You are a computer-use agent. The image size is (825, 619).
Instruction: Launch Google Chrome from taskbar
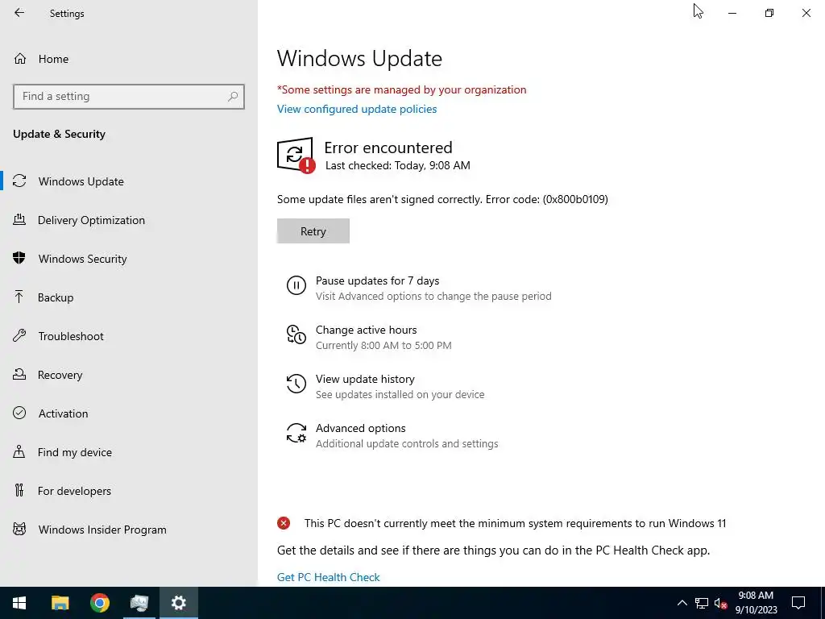pyautogui.click(x=99, y=603)
